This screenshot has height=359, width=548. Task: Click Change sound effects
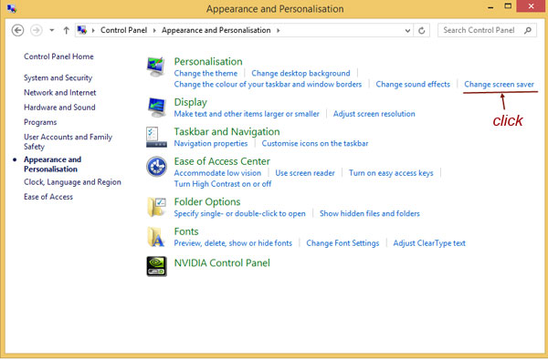(x=413, y=85)
